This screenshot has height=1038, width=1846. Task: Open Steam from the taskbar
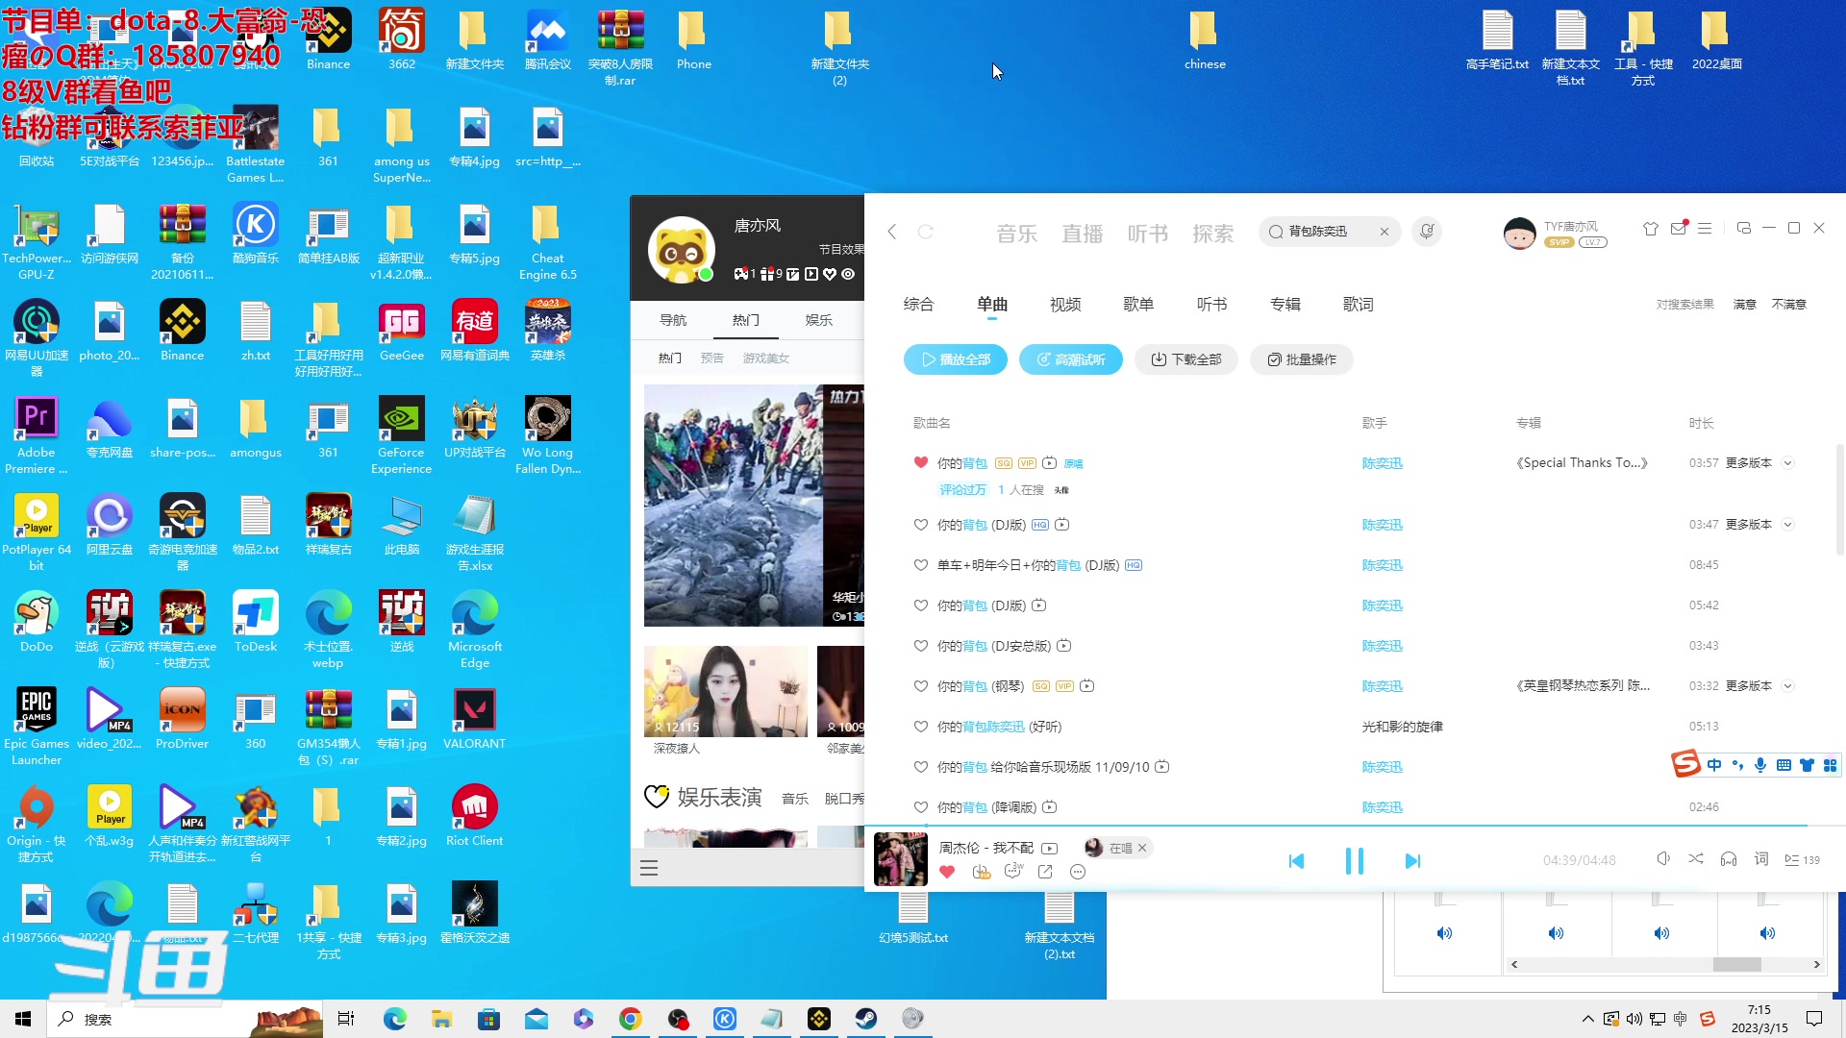coord(866,1019)
